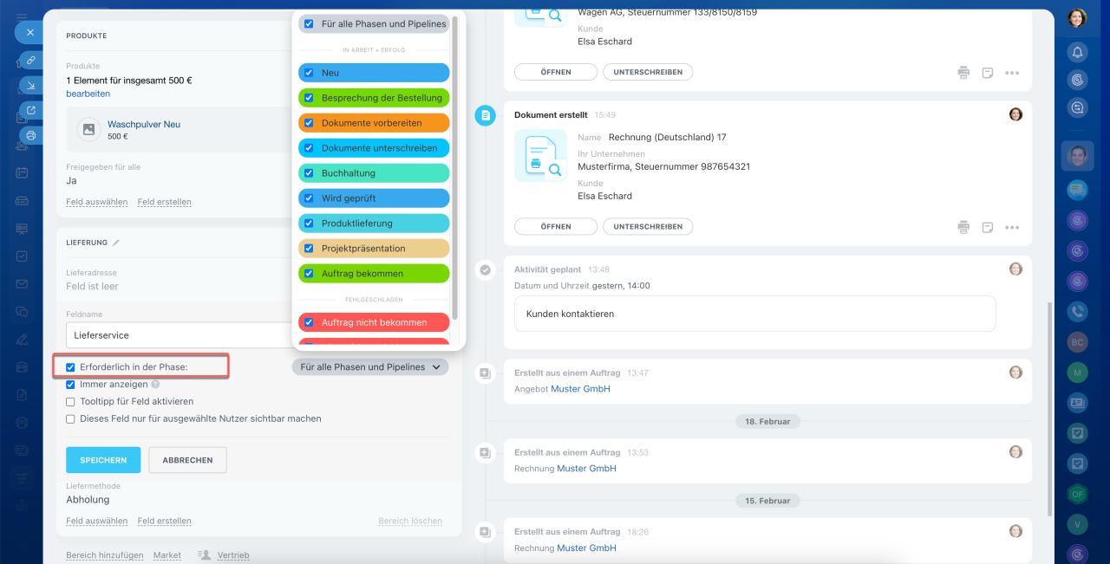1110x564 pixels.
Task: Click the Feldname input containing Lieferservice
Action: [x=179, y=335]
